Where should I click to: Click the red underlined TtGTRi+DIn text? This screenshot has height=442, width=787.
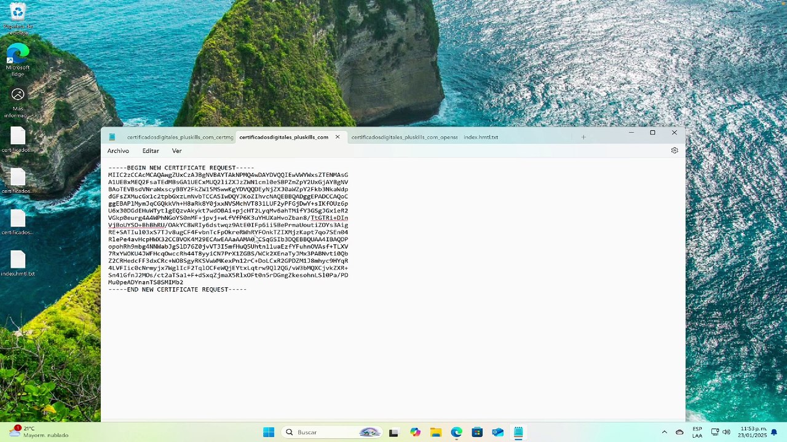point(329,218)
